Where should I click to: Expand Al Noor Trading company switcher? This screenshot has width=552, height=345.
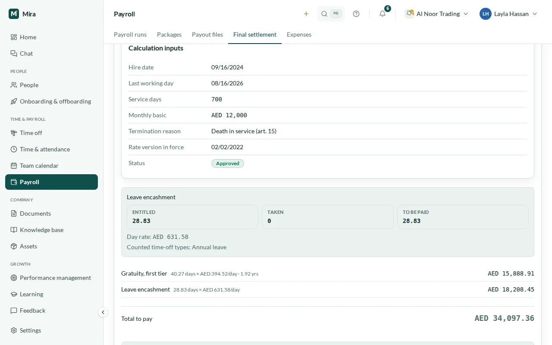[436, 14]
